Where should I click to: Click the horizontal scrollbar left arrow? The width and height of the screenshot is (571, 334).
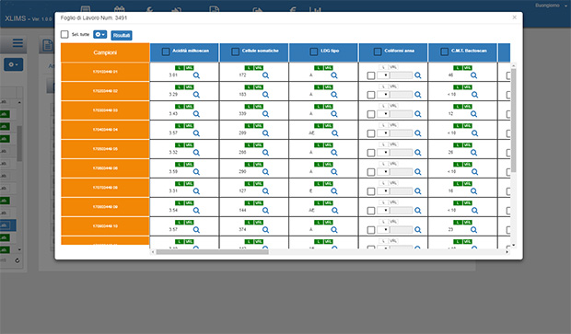[x=153, y=252]
